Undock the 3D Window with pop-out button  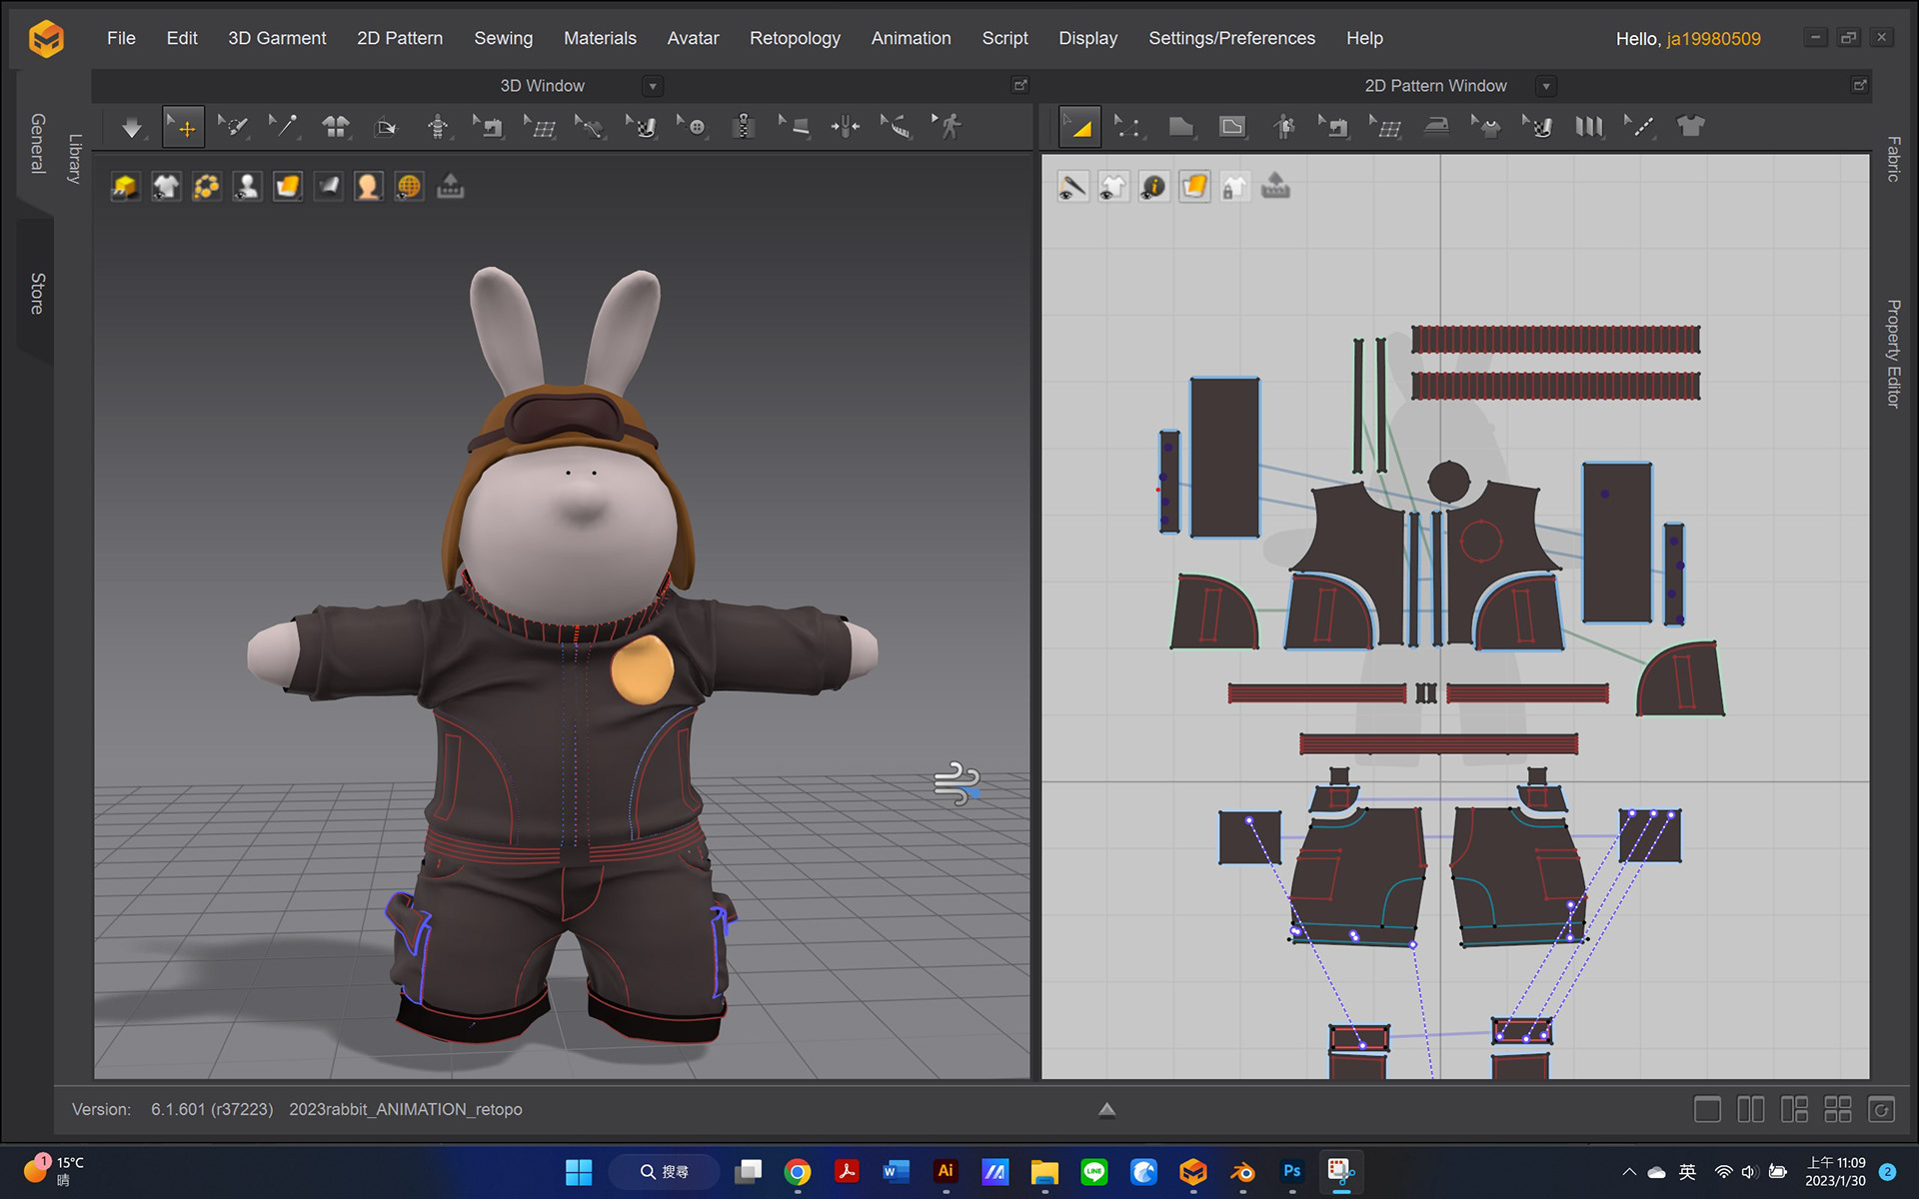point(1020,86)
